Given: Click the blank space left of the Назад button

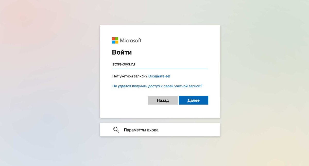Looking at the screenshot, I should 130,100.
